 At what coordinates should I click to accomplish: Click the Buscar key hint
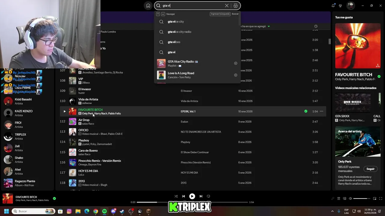click(235, 14)
